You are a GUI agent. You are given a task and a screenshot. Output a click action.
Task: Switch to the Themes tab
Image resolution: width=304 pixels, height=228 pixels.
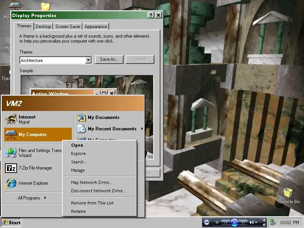coord(24,26)
